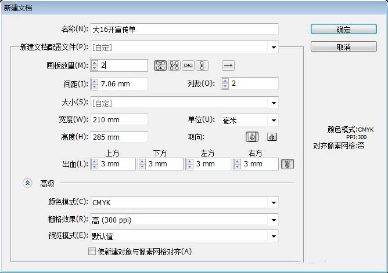
Task: Click the 画板数量 artboard count field
Action: point(123,65)
